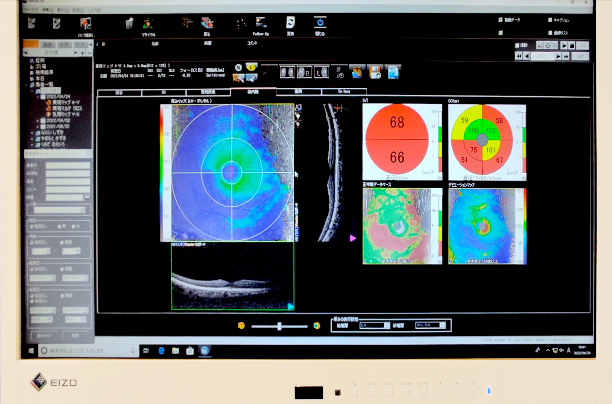
Task: Enable the caption checkbox at top right
Action: click(x=550, y=20)
